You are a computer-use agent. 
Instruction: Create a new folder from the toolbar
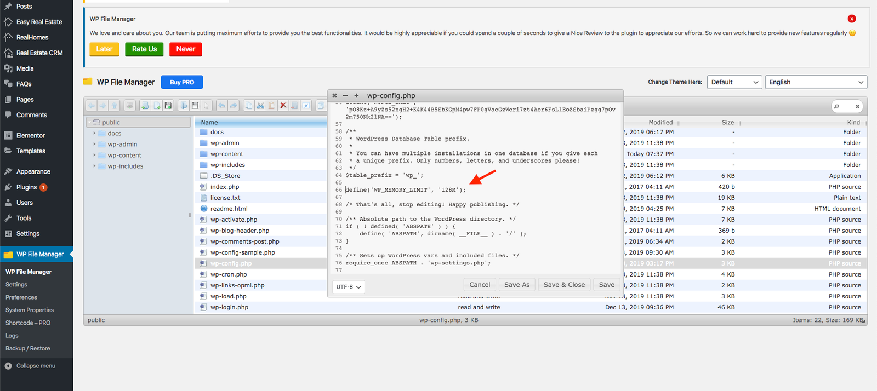[x=145, y=105]
